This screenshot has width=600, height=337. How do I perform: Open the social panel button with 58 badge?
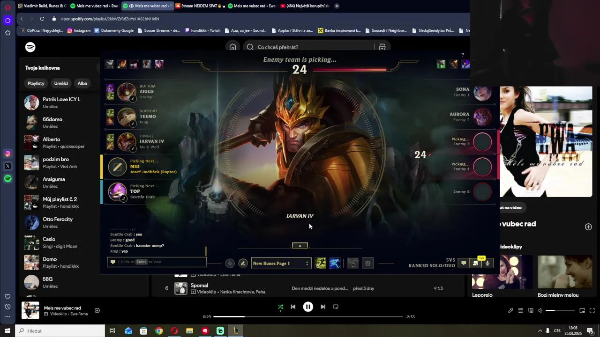pyautogui.click(x=475, y=263)
